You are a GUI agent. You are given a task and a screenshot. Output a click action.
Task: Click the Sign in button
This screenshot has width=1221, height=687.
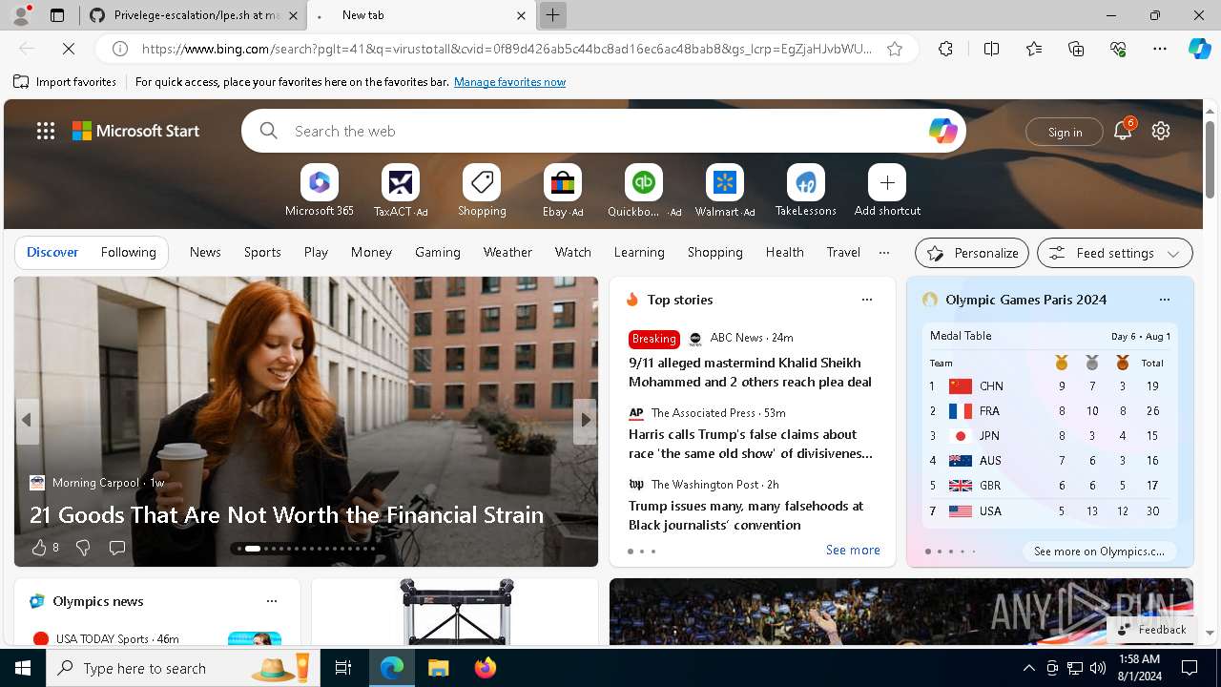tap(1065, 132)
